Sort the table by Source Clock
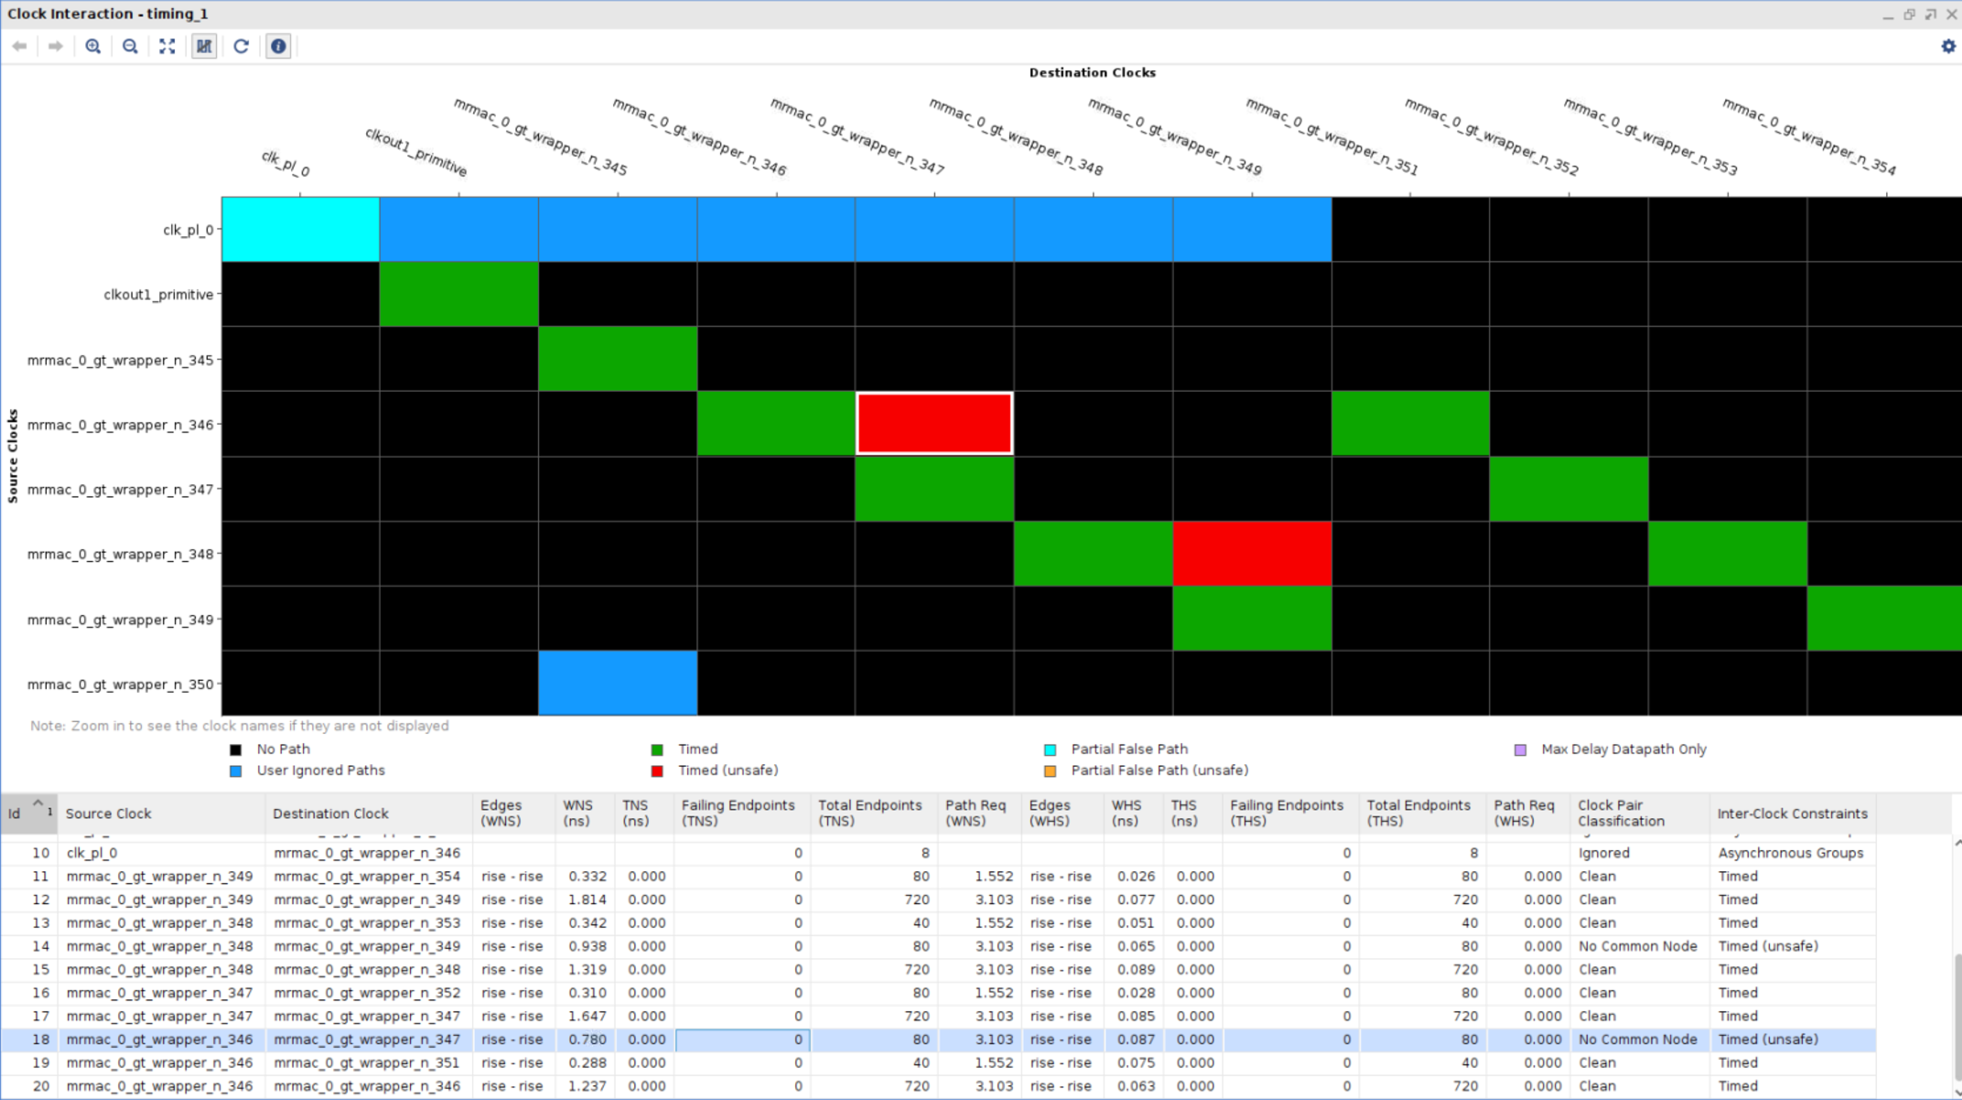Image resolution: width=1962 pixels, height=1100 pixels. click(x=109, y=813)
